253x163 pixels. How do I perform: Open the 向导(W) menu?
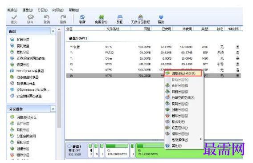coord(58,10)
